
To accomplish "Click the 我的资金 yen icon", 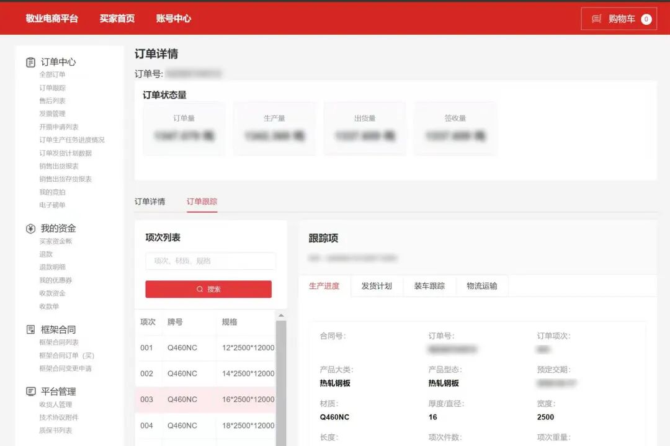I will [30, 229].
